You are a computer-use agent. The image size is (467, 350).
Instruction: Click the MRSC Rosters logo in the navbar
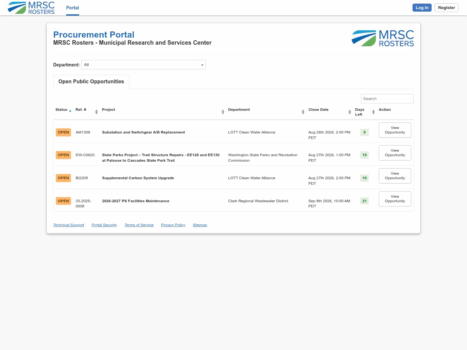coord(31,8)
